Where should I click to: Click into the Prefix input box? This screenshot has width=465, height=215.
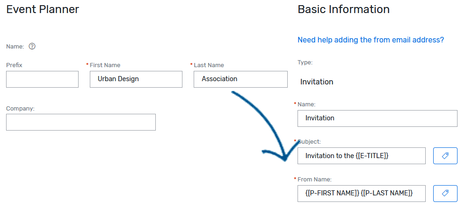tap(42, 79)
